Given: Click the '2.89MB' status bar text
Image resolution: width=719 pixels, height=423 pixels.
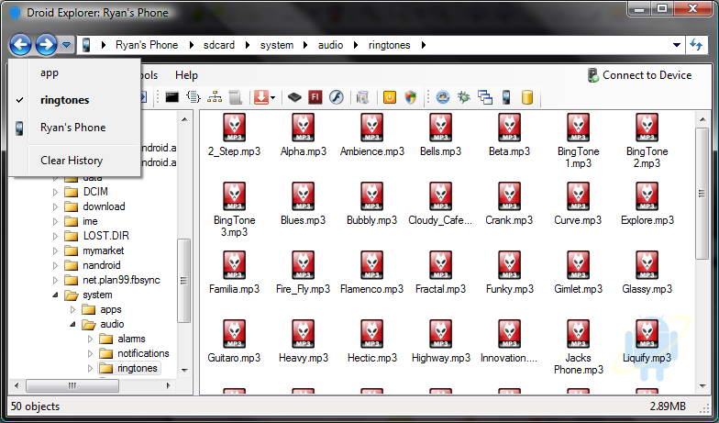Looking at the screenshot, I should [668, 406].
